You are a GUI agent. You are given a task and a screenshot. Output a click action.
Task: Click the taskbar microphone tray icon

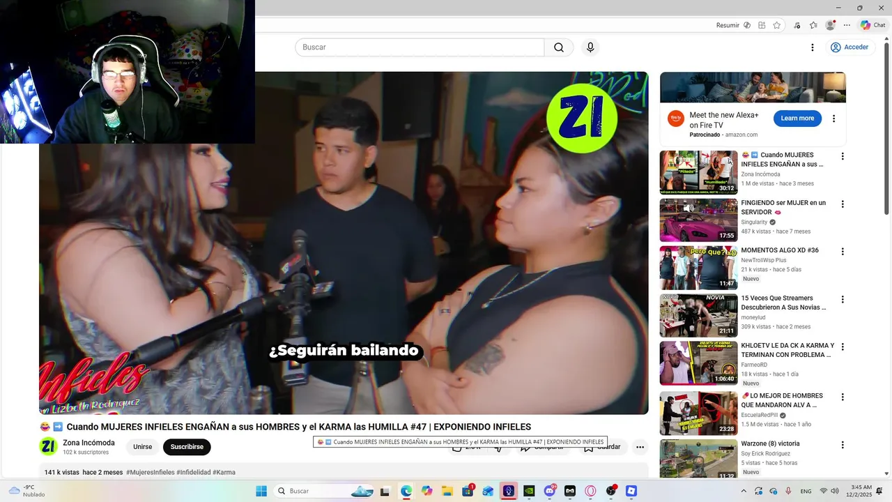[x=788, y=491]
